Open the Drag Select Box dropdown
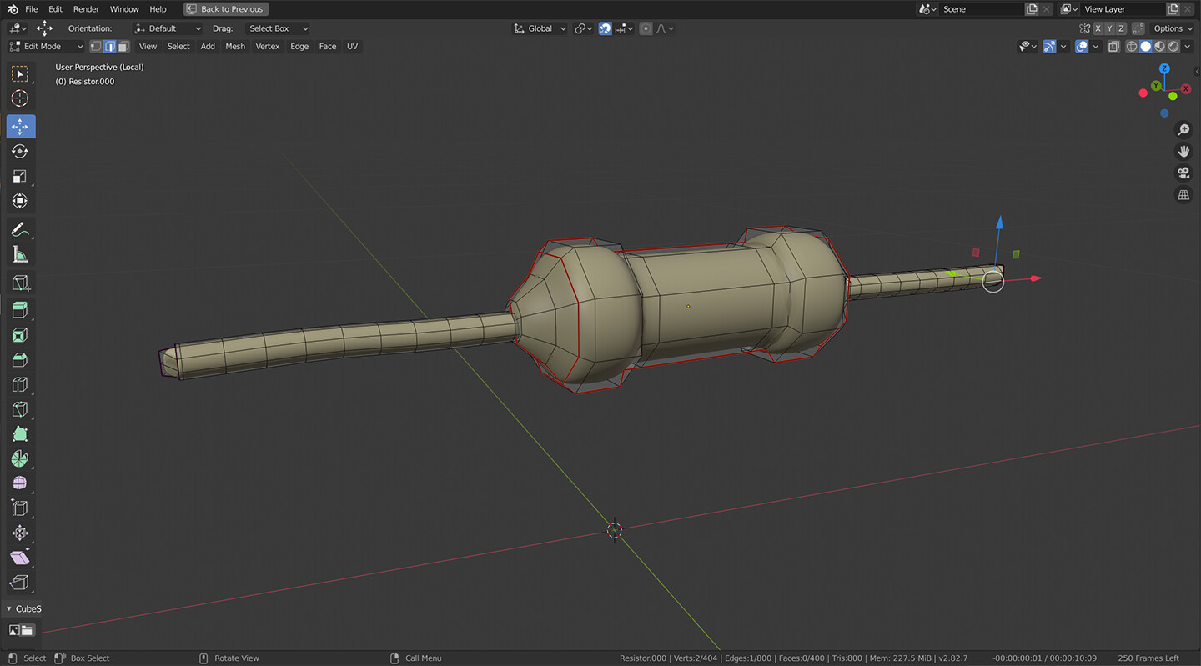1201x666 pixels. click(279, 28)
